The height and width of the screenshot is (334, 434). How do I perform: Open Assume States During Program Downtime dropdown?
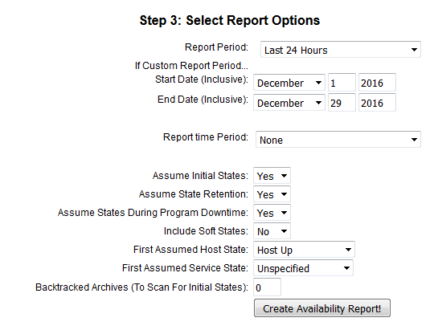tap(272, 213)
